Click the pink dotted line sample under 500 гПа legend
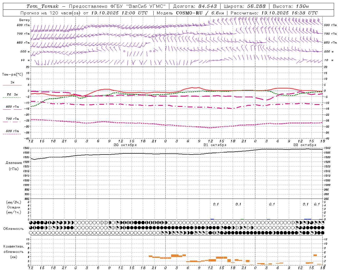The width and height of the screenshot is (338, 270). [12, 134]
